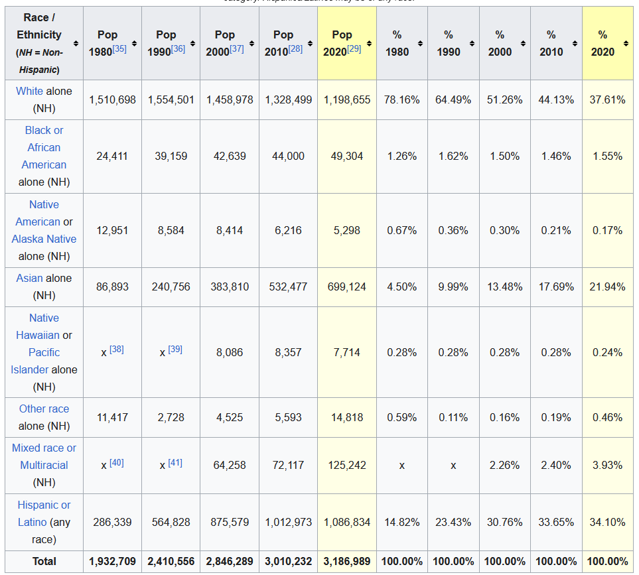Click the Total row label

(x=44, y=562)
